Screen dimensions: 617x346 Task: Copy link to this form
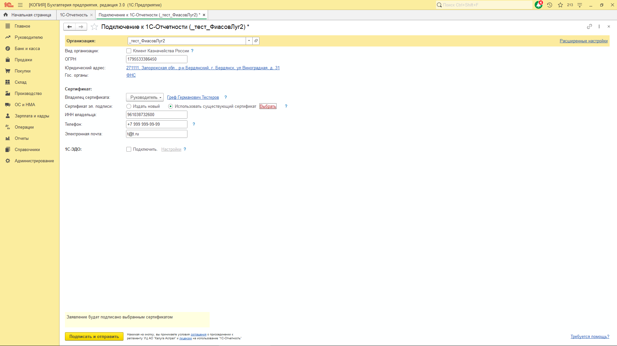pos(589,27)
